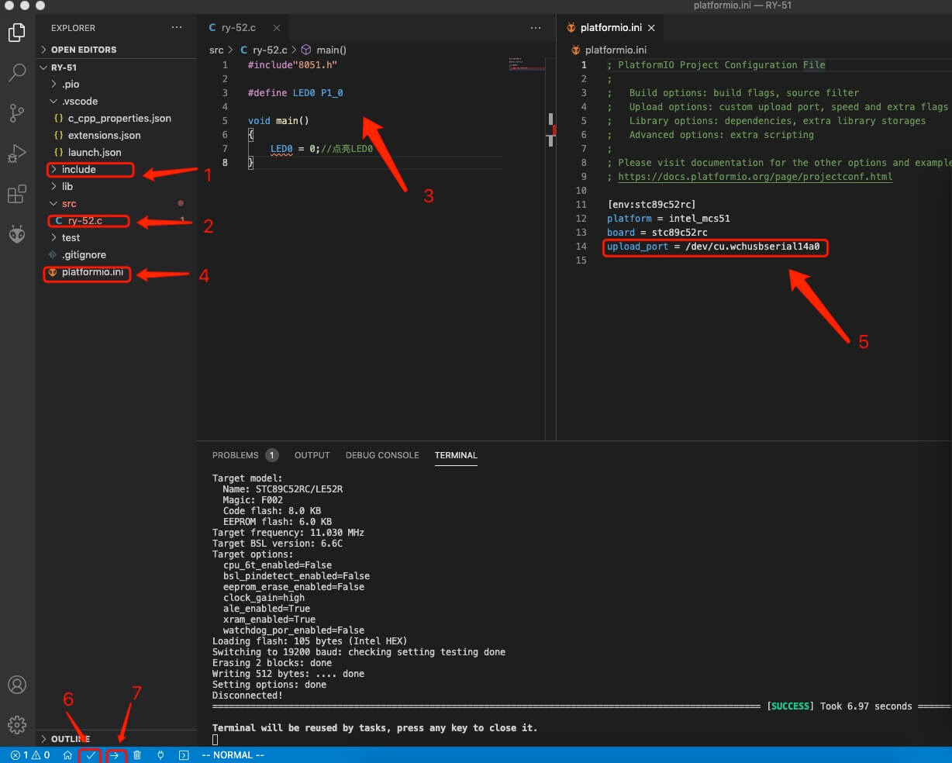This screenshot has height=763, width=952.
Task: Switch to the PROBLEMS tab
Action: click(235, 455)
